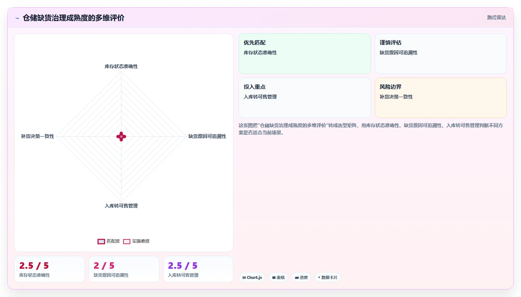Click the radar axis label 缺货原因可追溯性

[207, 136]
